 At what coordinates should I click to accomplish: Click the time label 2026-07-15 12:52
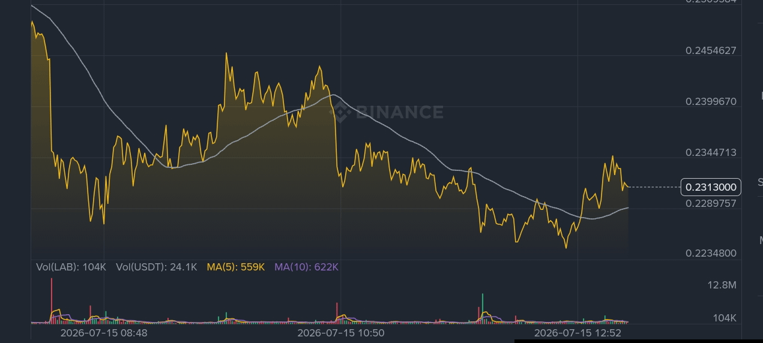click(578, 332)
